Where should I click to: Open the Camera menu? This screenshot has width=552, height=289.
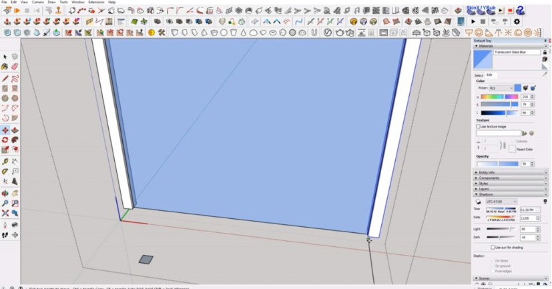click(37, 2)
